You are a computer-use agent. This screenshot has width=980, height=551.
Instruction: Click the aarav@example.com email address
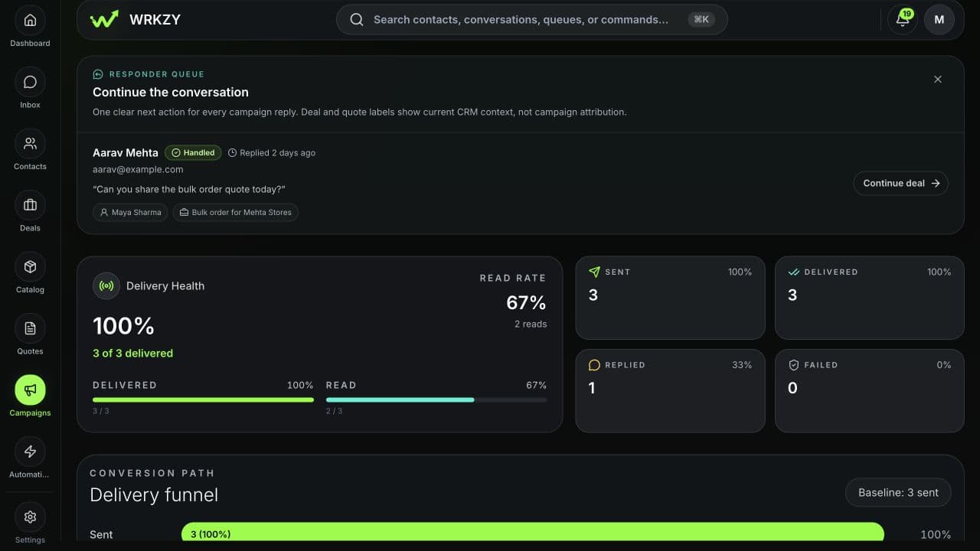[x=138, y=170]
